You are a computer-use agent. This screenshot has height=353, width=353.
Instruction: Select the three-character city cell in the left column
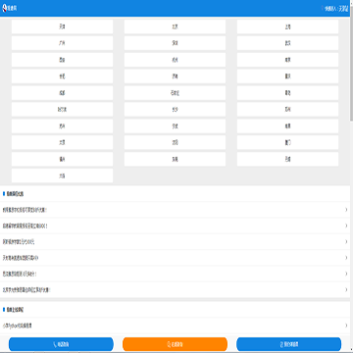[x=62, y=110]
